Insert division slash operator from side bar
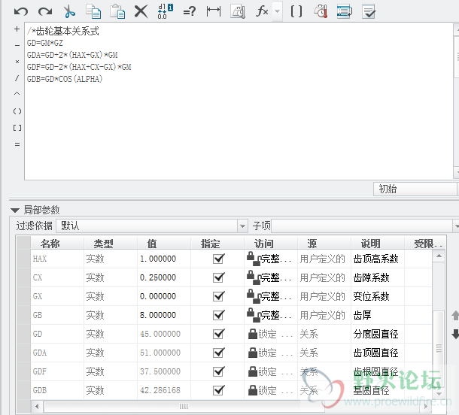This screenshot has height=415, width=459. pos(17,78)
